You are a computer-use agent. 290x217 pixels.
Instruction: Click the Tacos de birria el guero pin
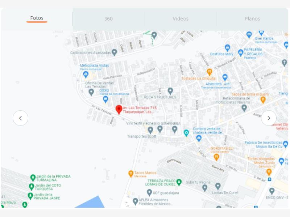pyautogui.click(x=263, y=100)
